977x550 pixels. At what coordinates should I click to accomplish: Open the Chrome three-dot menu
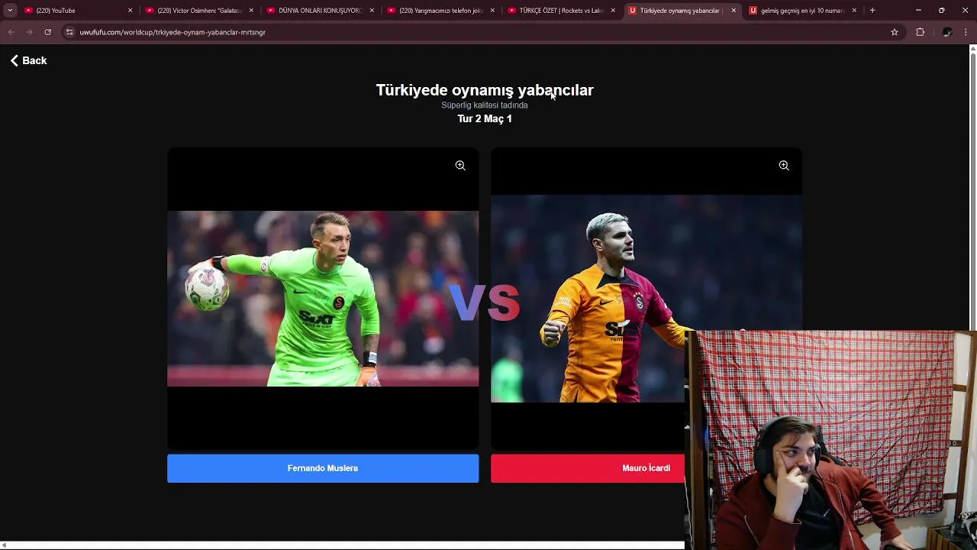point(966,32)
